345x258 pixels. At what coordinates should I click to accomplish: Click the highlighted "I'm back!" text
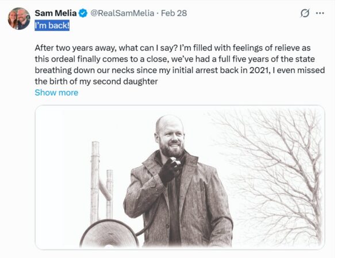[52, 25]
